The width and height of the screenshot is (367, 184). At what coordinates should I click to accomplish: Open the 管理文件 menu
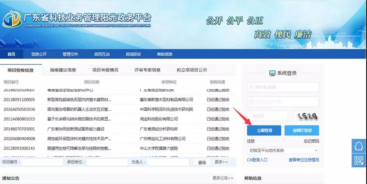pyautogui.click(x=70, y=54)
